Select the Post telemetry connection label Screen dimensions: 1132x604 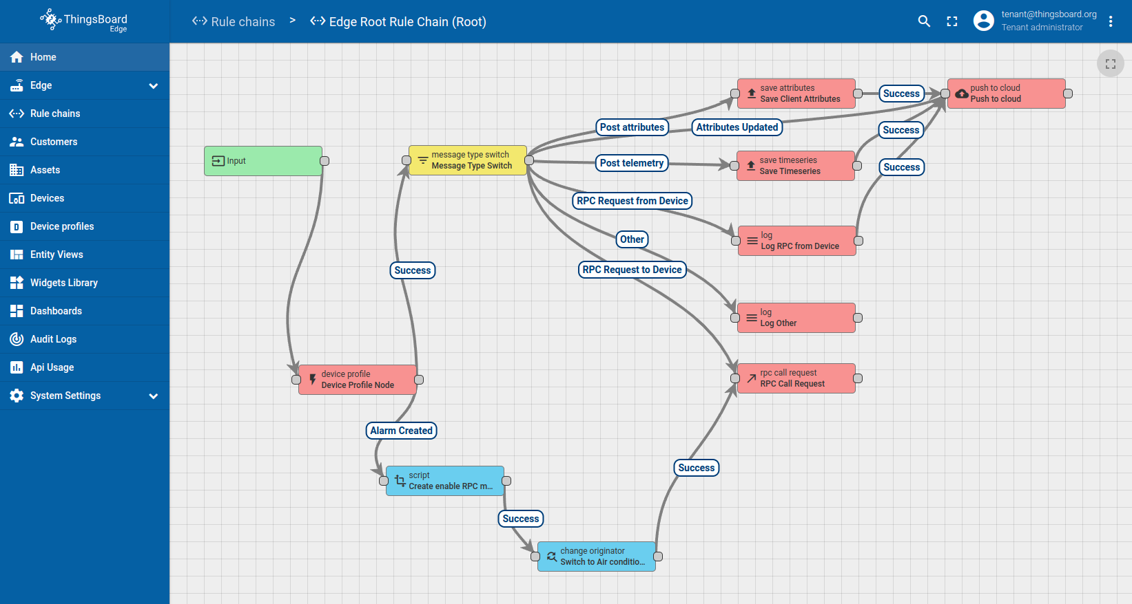(x=631, y=163)
